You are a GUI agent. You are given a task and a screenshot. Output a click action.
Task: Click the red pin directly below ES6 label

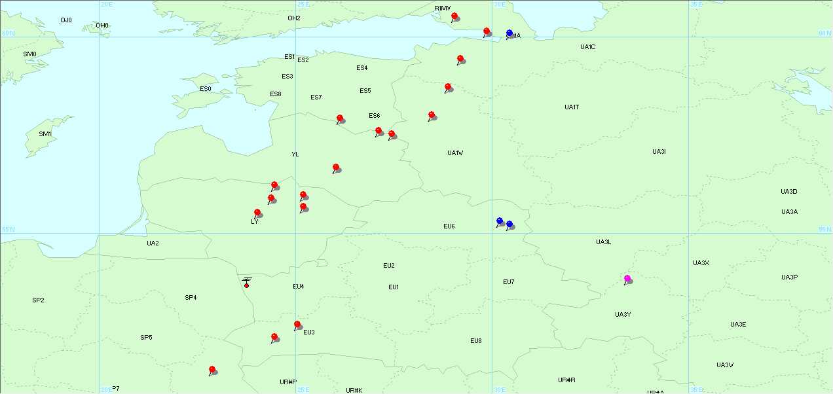(x=379, y=131)
